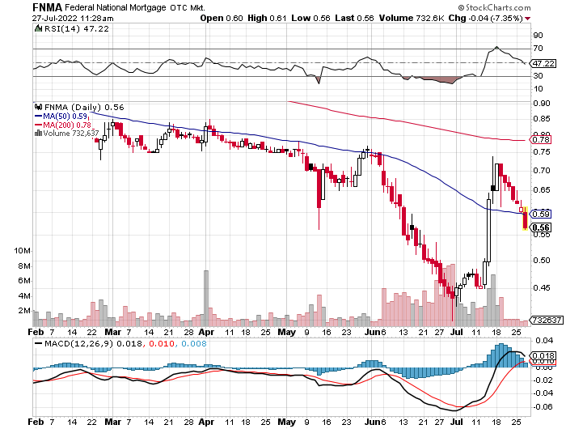Click the 0.90 label on the price axis
The image size is (566, 429).
tap(542, 104)
